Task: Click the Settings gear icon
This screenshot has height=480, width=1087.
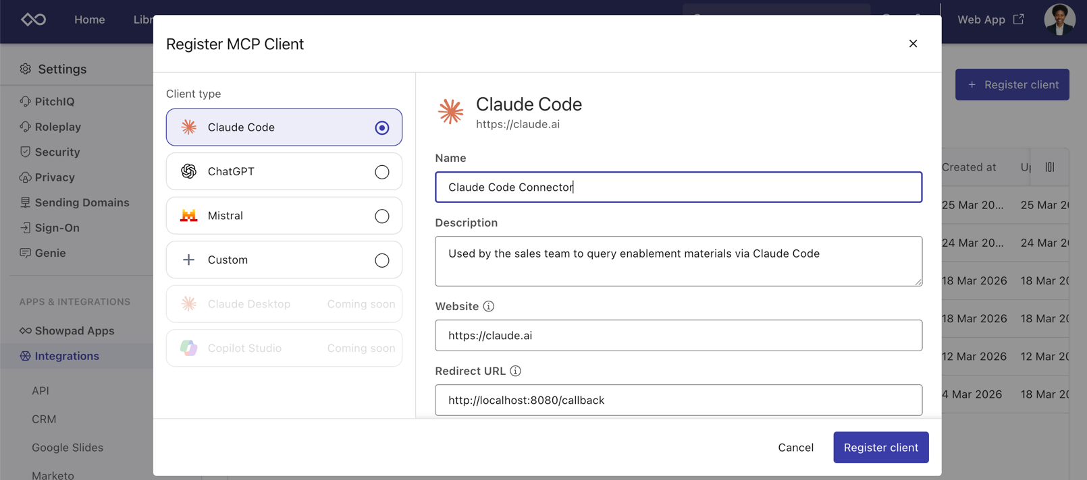Action: point(26,69)
